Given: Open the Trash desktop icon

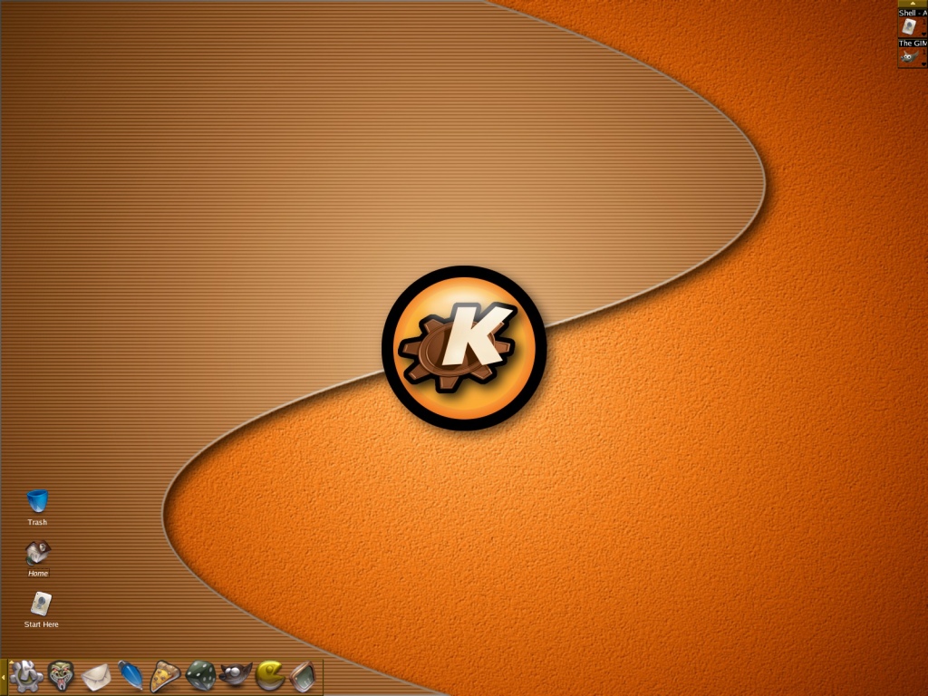Looking at the screenshot, I should coord(37,500).
